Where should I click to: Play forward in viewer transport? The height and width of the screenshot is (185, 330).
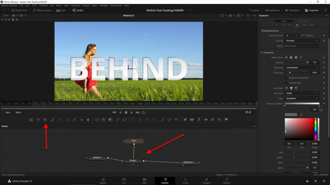click(132, 112)
